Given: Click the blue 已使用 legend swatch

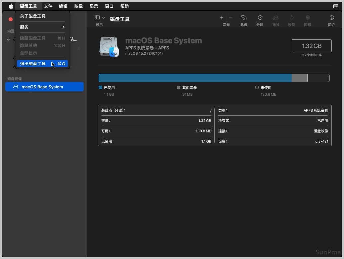Looking at the screenshot, I should [100, 88].
